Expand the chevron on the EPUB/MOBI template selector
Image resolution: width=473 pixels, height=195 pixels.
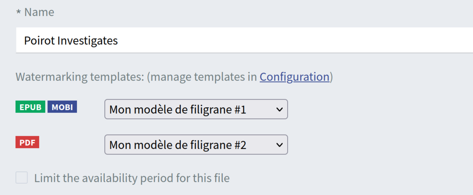tap(279, 109)
